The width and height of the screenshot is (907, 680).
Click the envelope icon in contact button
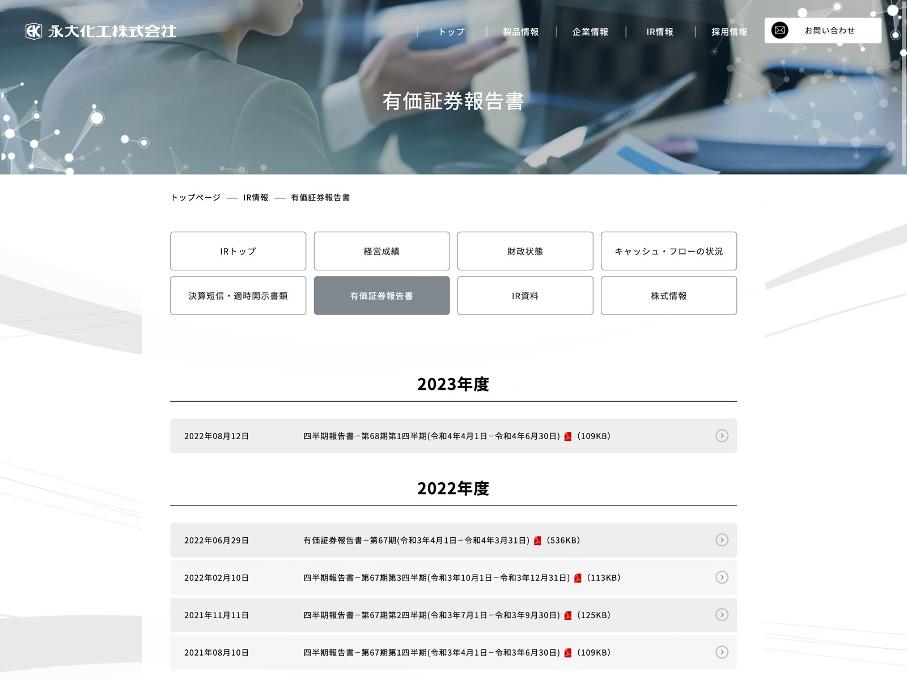tap(780, 31)
